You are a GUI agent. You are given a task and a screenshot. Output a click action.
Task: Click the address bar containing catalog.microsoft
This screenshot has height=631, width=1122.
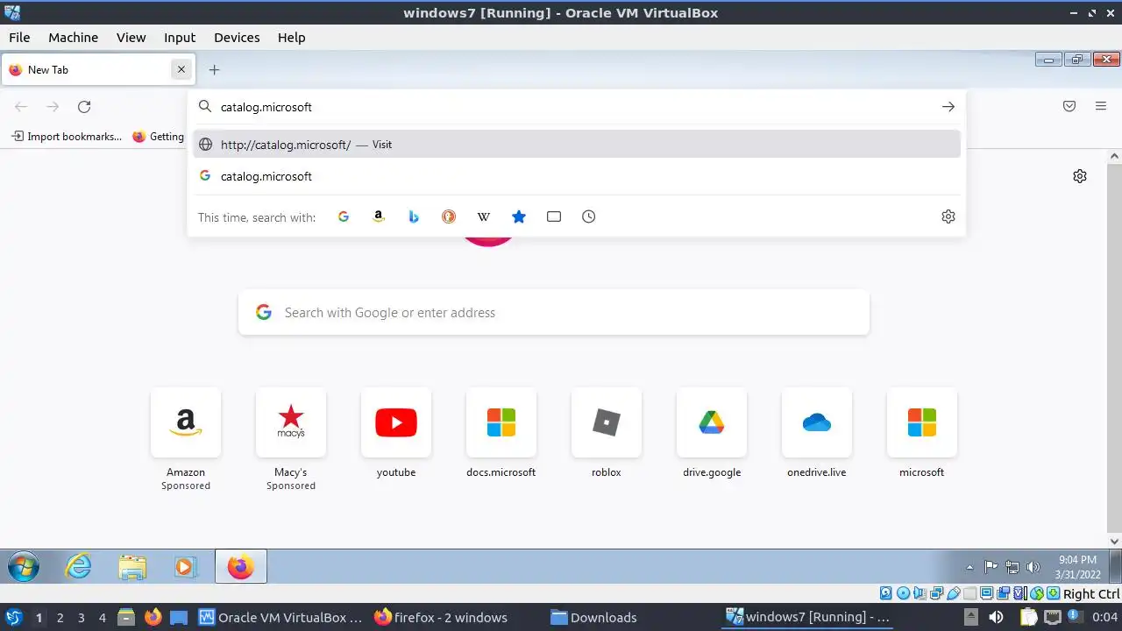click(577, 107)
